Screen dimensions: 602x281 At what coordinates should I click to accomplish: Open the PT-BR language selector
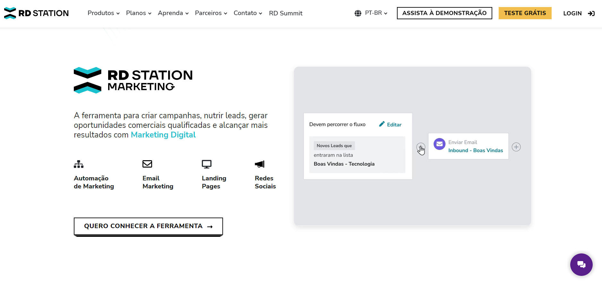376,13
